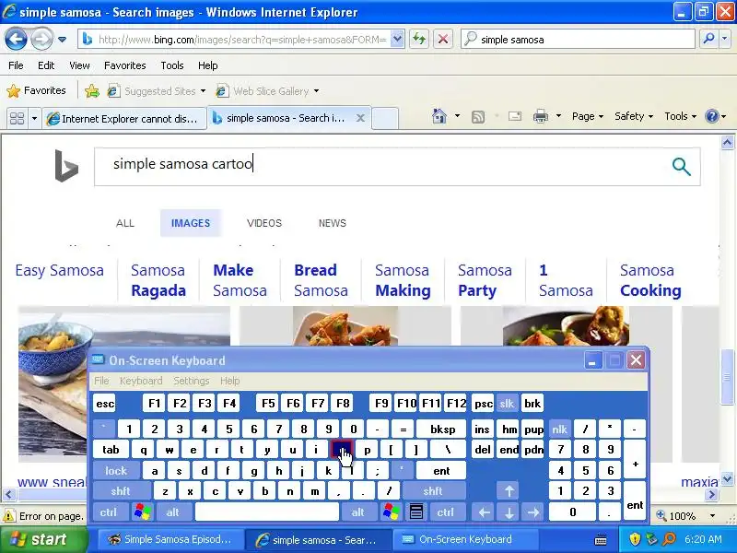
Task: Stop loading with the red X icon
Action: tap(443, 39)
